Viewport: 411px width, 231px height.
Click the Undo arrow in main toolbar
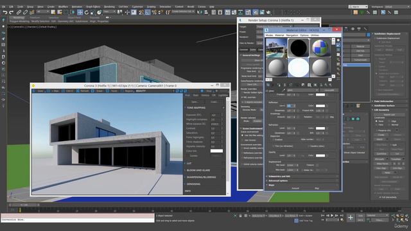(5, 12)
